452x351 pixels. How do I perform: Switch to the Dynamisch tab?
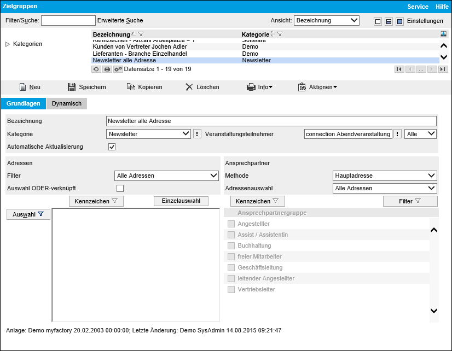tap(67, 104)
